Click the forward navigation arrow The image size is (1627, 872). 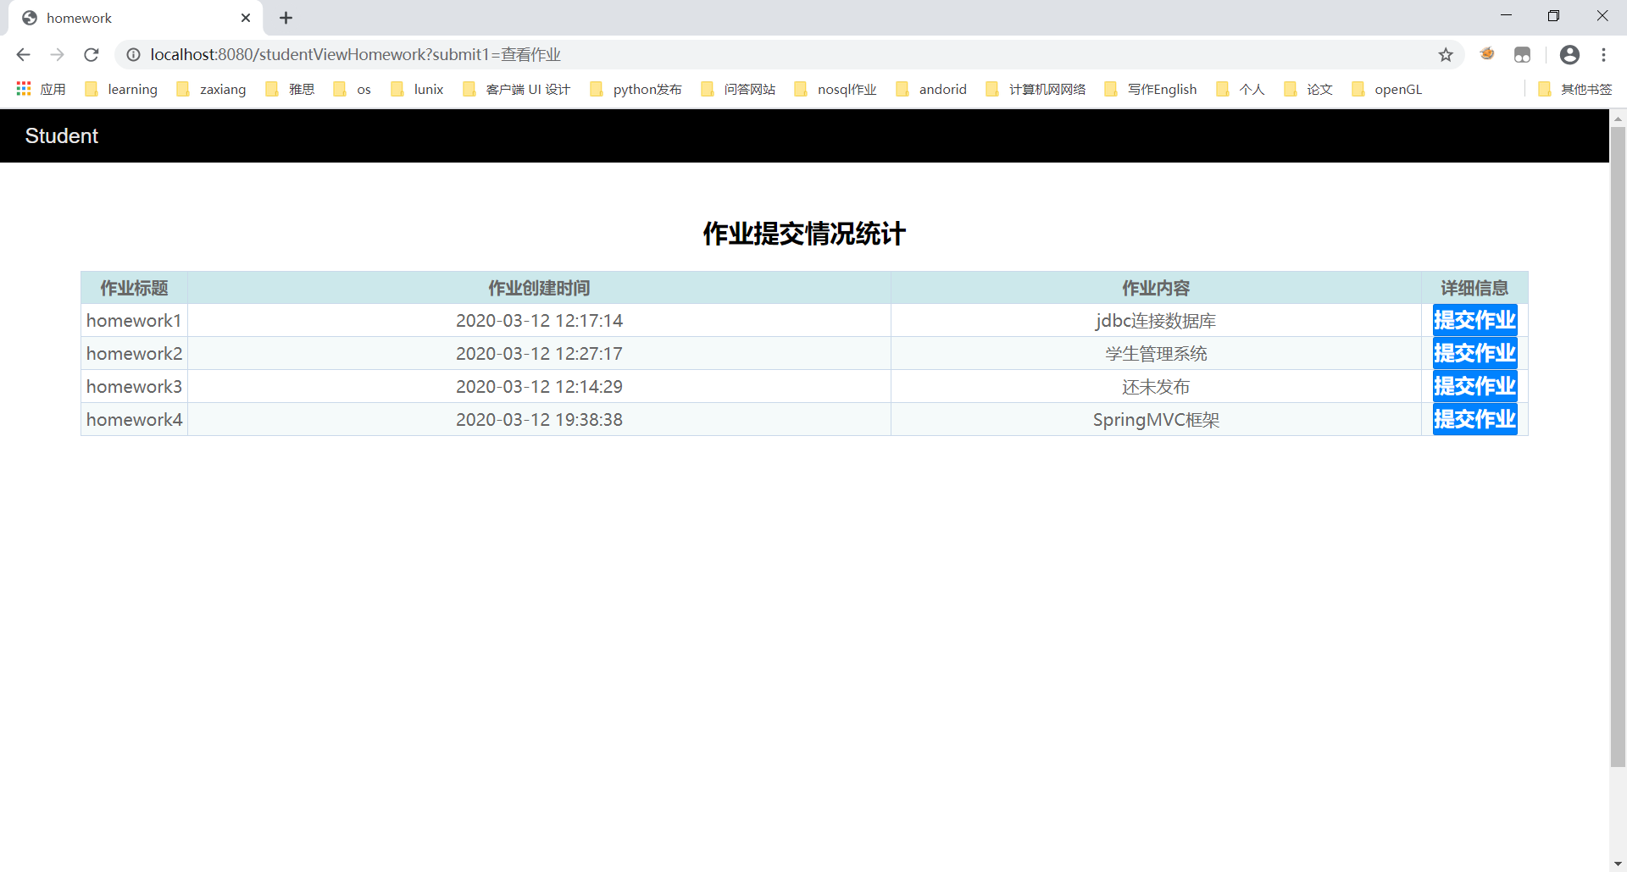click(x=57, y=54)
